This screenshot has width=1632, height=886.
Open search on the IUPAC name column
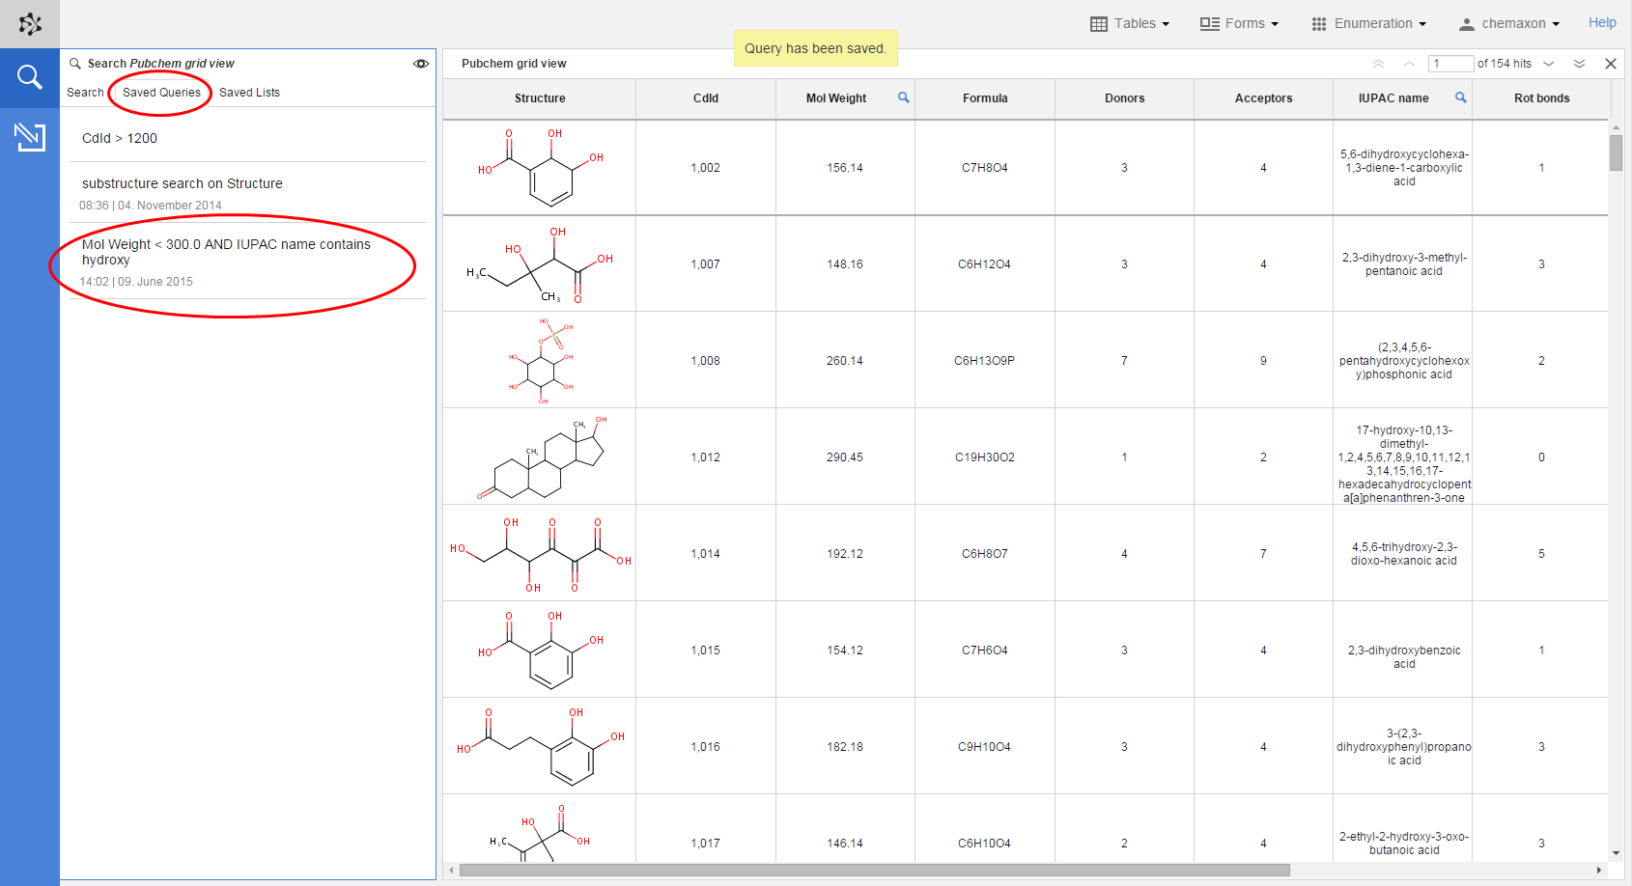1460,97
